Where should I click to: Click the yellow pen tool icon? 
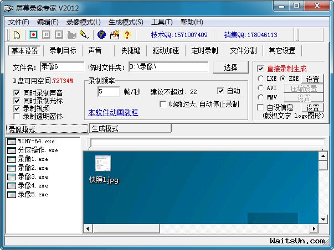point(84,35)
